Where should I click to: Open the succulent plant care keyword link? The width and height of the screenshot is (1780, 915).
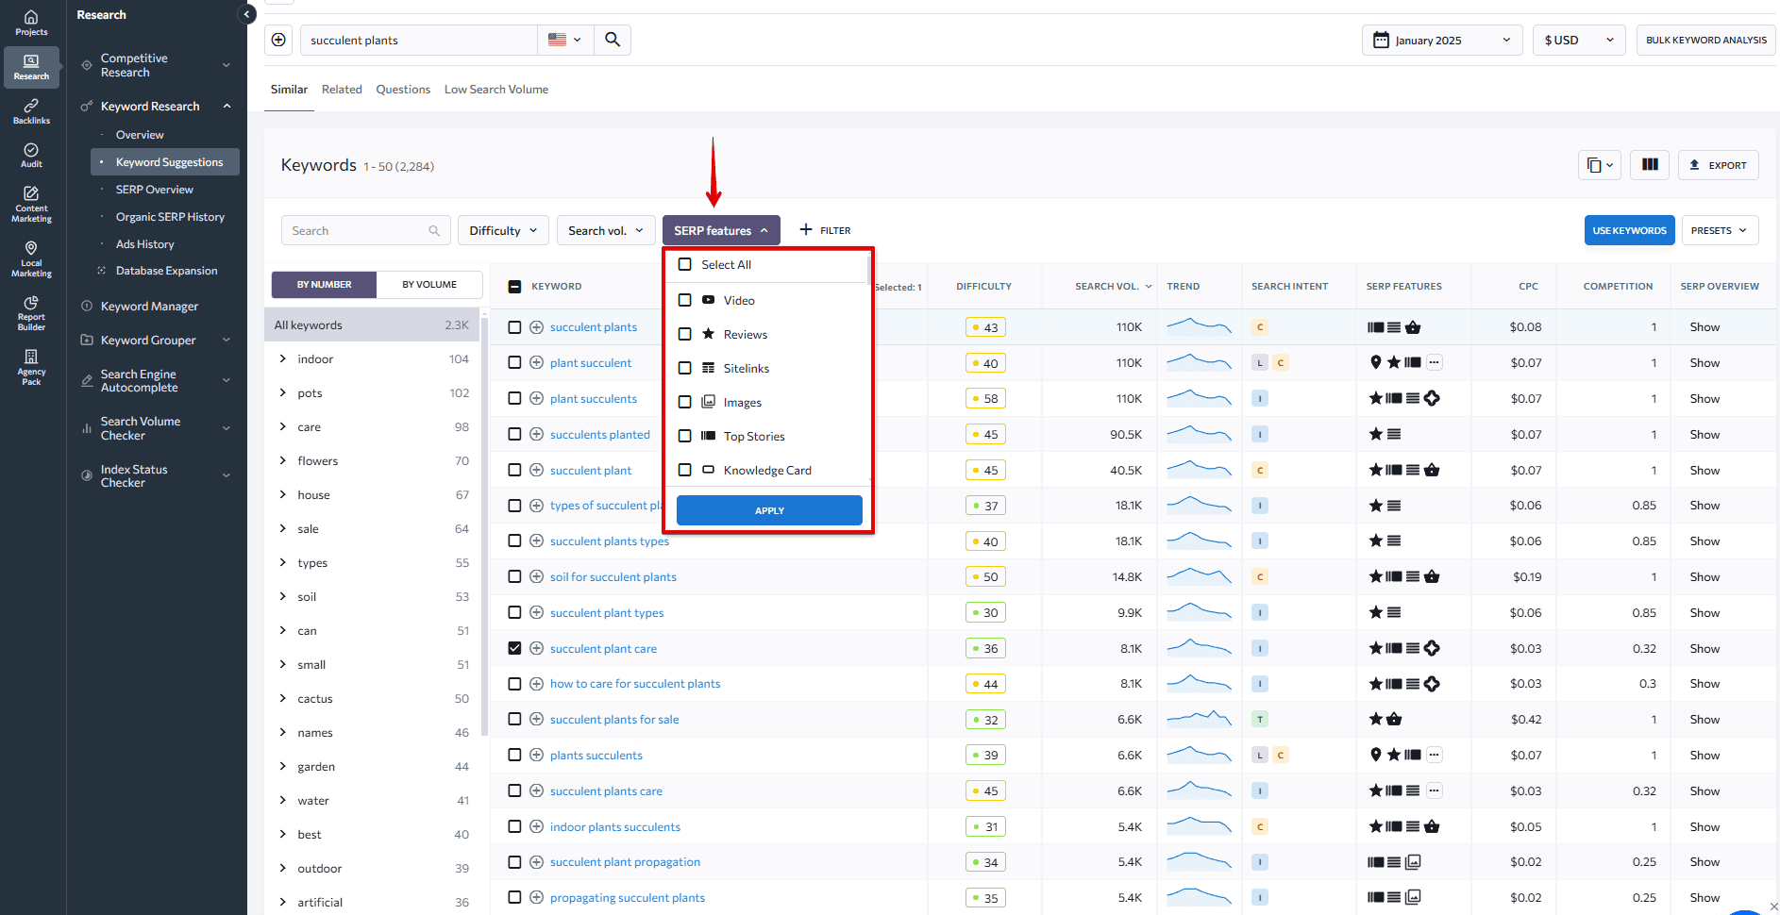pos(603,648)
